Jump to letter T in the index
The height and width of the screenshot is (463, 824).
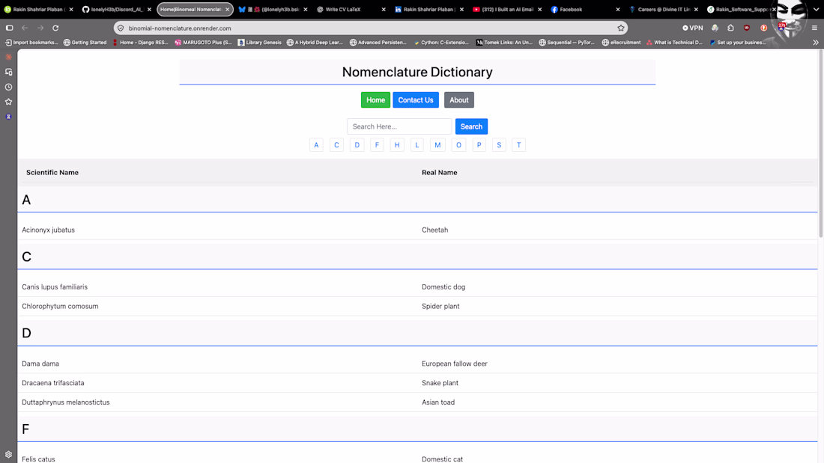click(x=518, y=145)
